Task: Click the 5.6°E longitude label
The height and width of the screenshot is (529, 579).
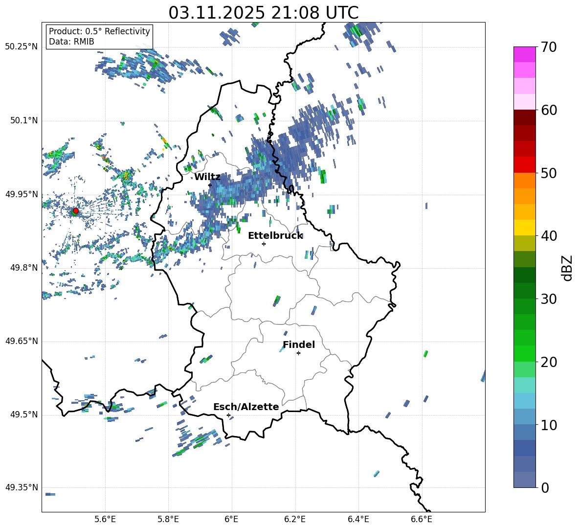Action: 105,519
